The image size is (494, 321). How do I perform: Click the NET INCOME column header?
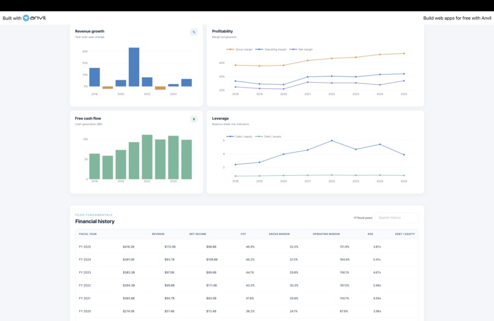point(197,234)
